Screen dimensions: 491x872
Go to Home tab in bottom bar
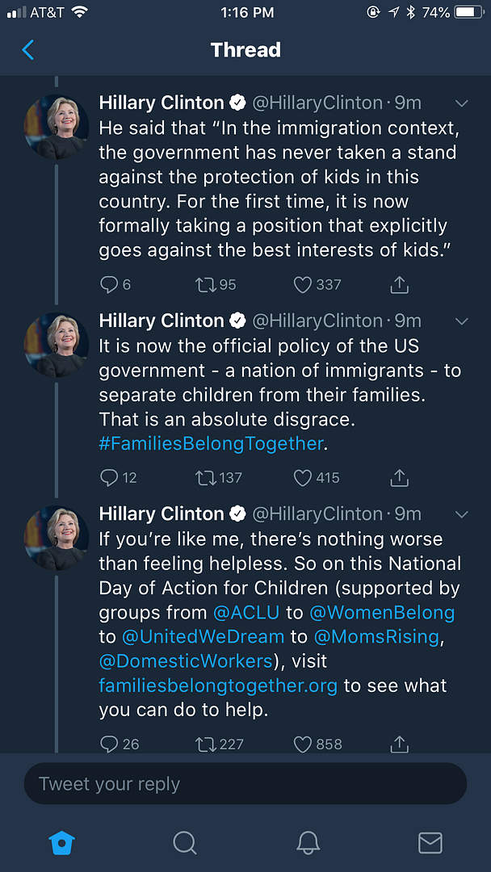(x=62, y=843)
